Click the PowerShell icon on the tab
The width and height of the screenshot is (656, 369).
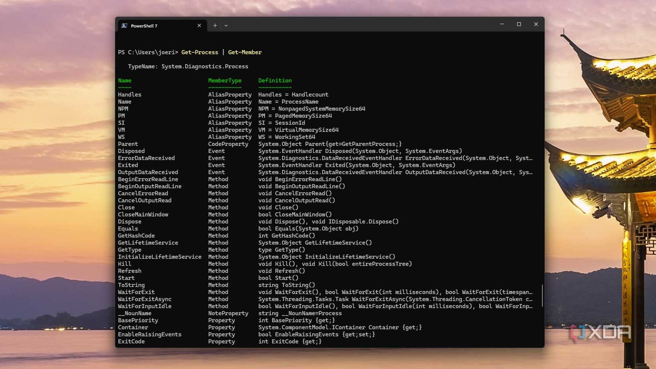[x=124, y=25]
